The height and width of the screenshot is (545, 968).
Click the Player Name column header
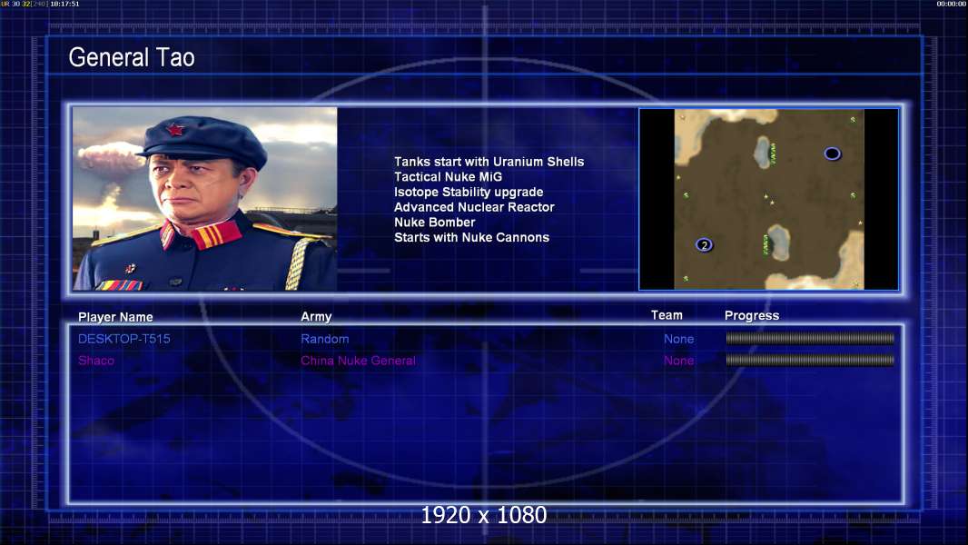click(x=115, y=317)
